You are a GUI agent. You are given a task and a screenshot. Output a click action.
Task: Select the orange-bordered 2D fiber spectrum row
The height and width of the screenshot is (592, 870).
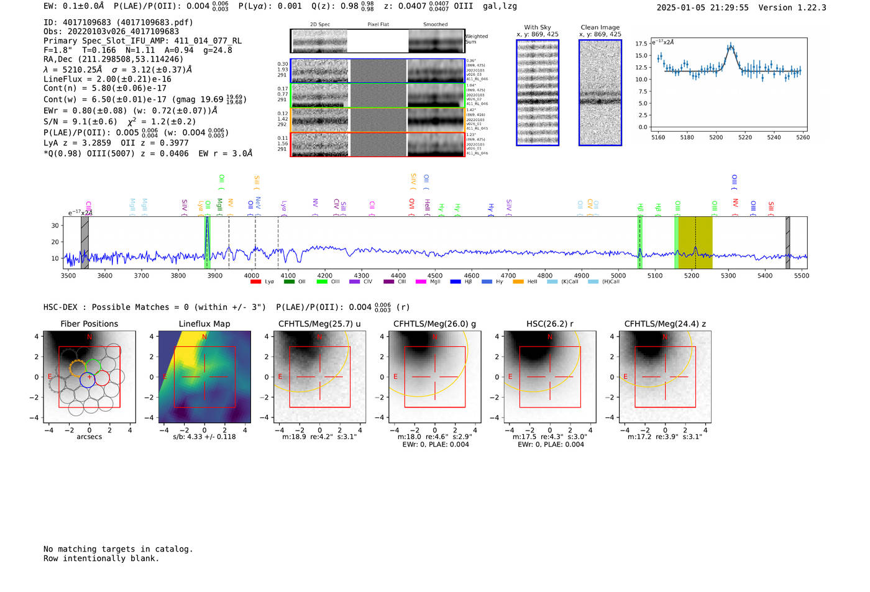tap(377, 120)
